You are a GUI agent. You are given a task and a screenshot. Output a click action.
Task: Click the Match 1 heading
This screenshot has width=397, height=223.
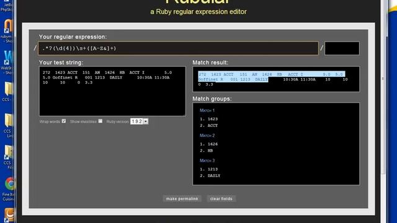(207, 110)
